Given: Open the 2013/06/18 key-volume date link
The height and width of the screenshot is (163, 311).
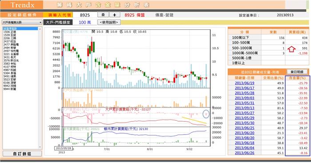Looking at the screenshot, I should click(x=244, y=143).
